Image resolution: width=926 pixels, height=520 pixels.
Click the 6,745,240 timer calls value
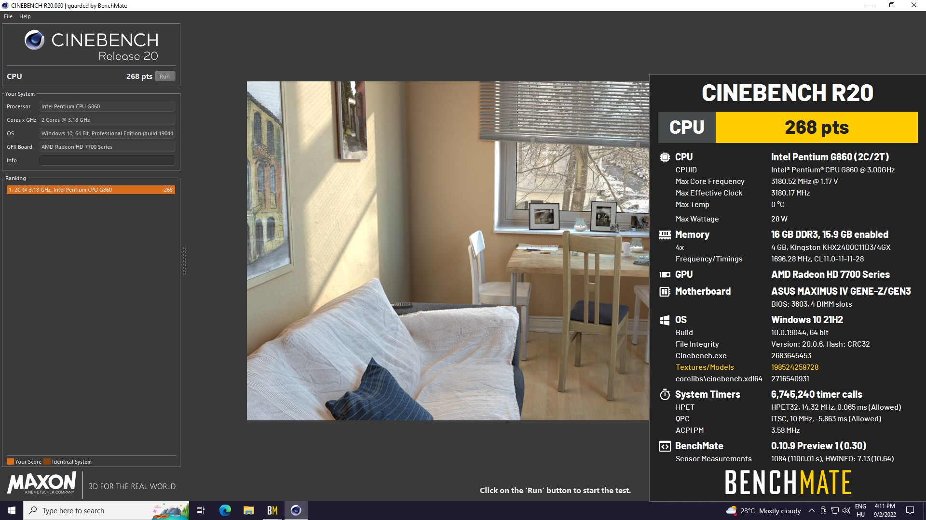817,394
